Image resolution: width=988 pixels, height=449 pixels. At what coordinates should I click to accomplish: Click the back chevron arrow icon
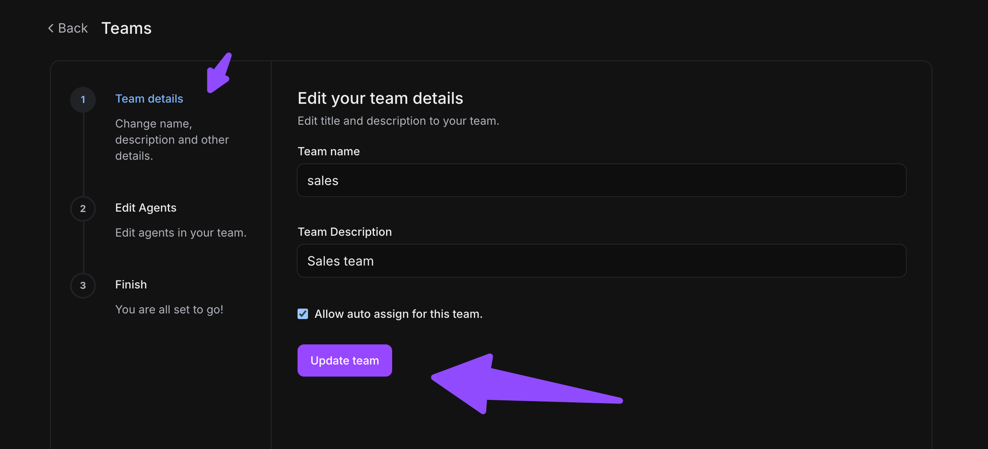[51, 28]
